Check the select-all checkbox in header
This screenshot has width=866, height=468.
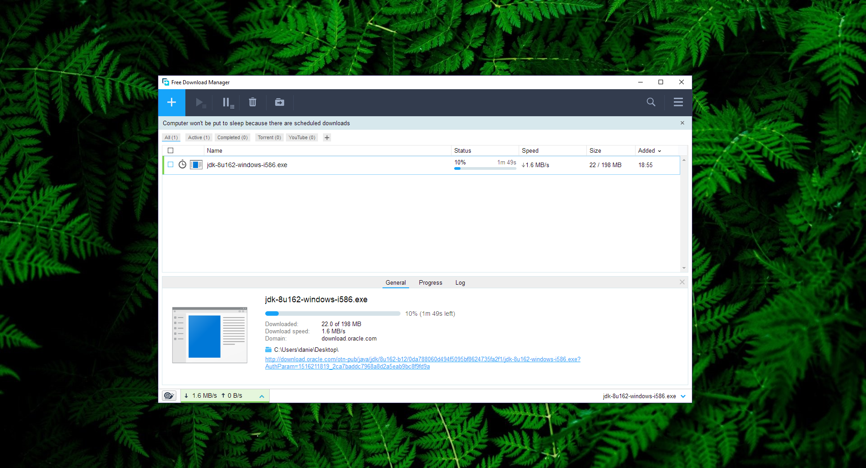[170, 150]
